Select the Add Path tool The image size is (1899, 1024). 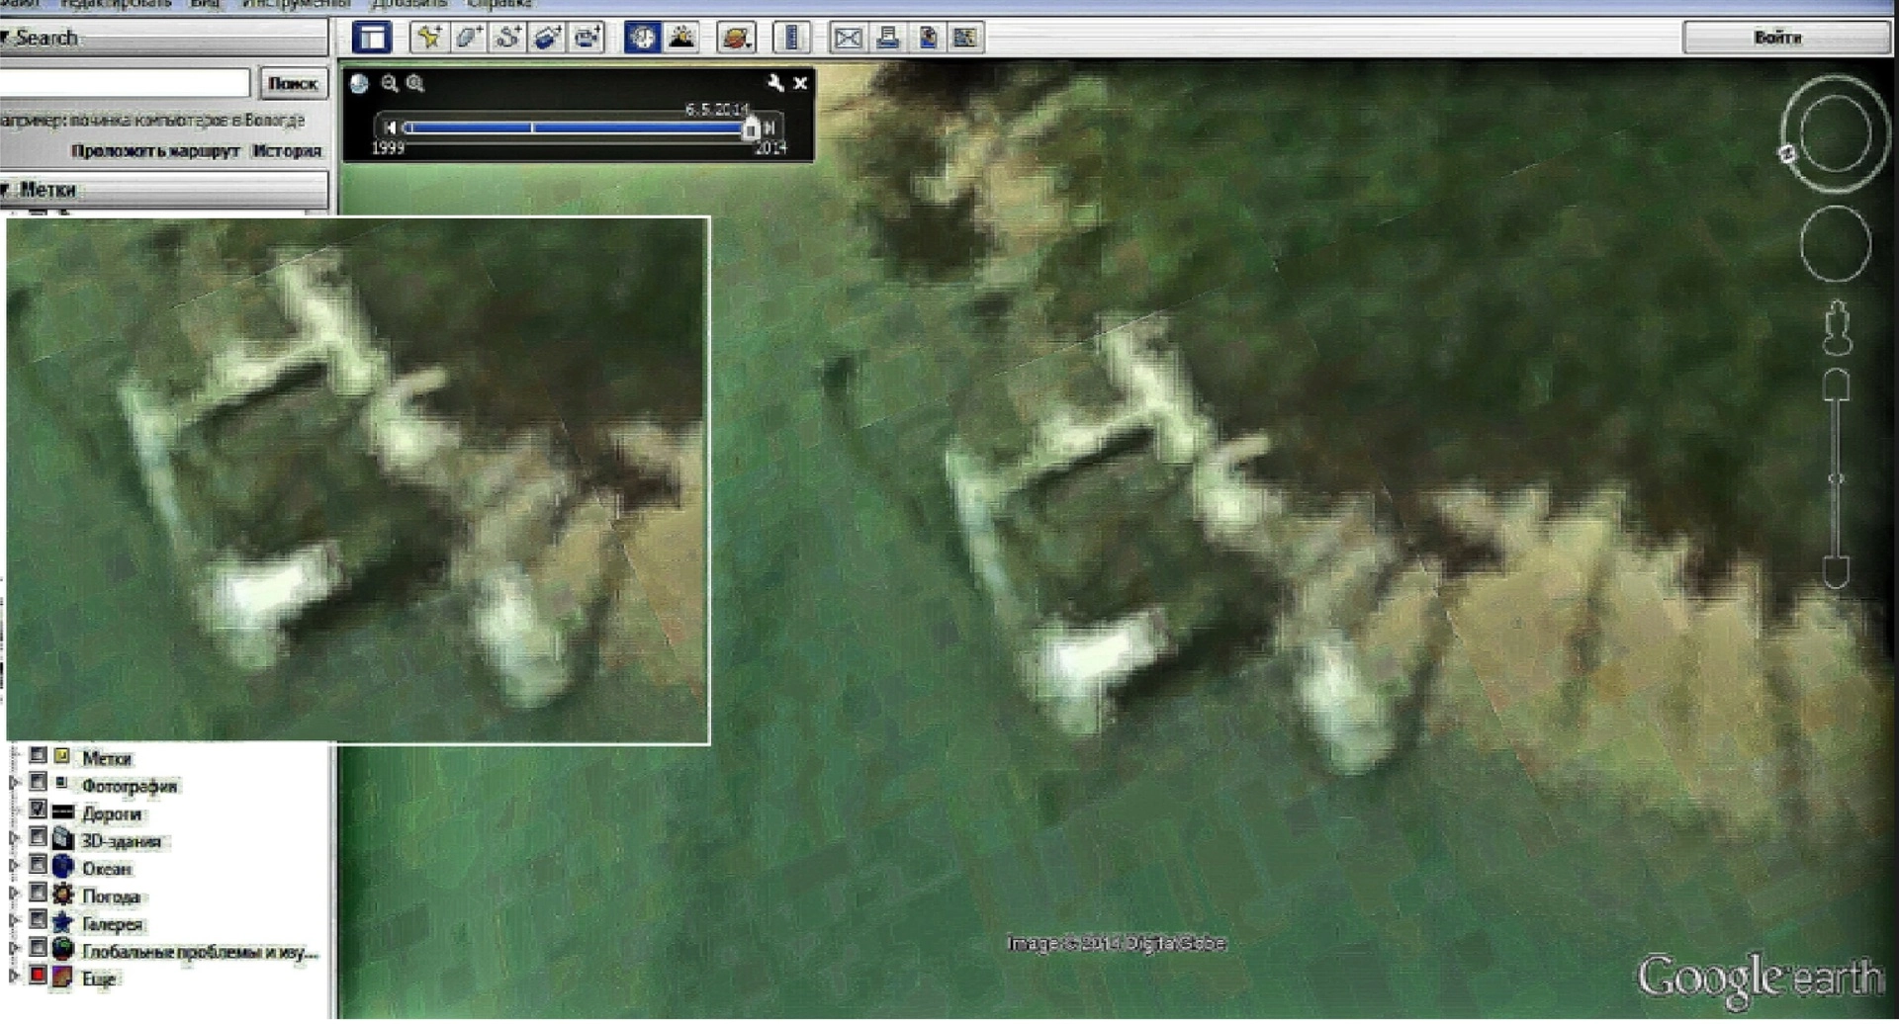(507, 38)
